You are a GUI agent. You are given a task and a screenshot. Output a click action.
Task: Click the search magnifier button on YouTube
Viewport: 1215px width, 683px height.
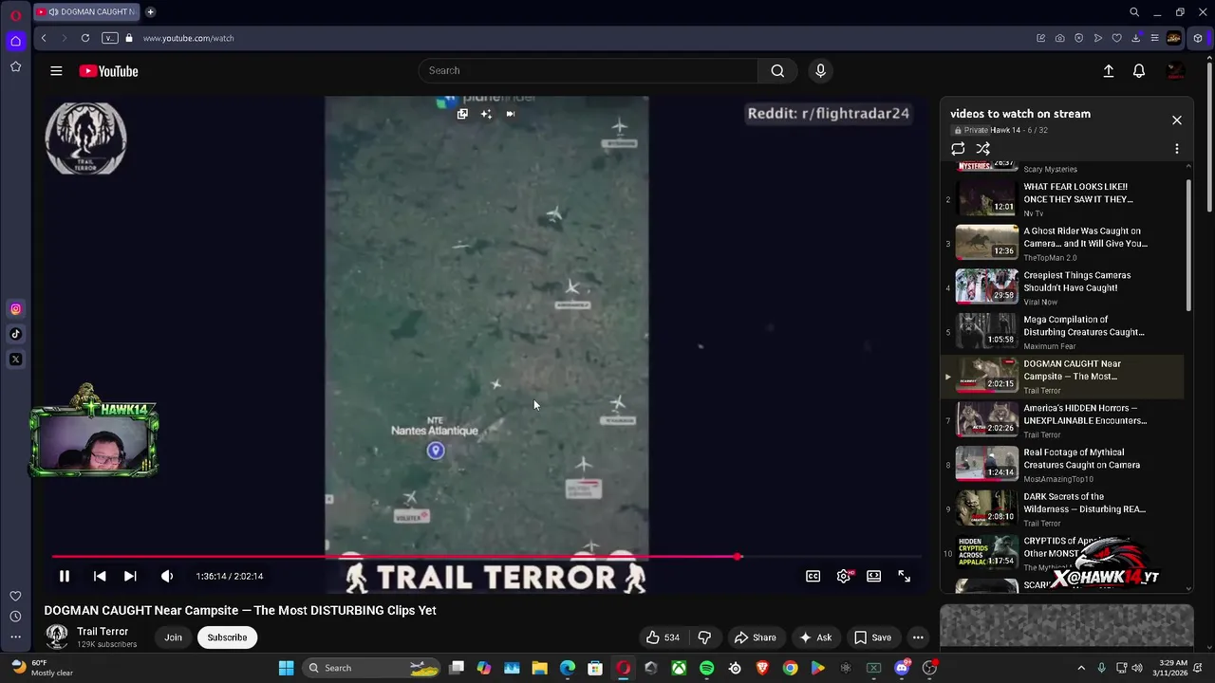(777, 70)
